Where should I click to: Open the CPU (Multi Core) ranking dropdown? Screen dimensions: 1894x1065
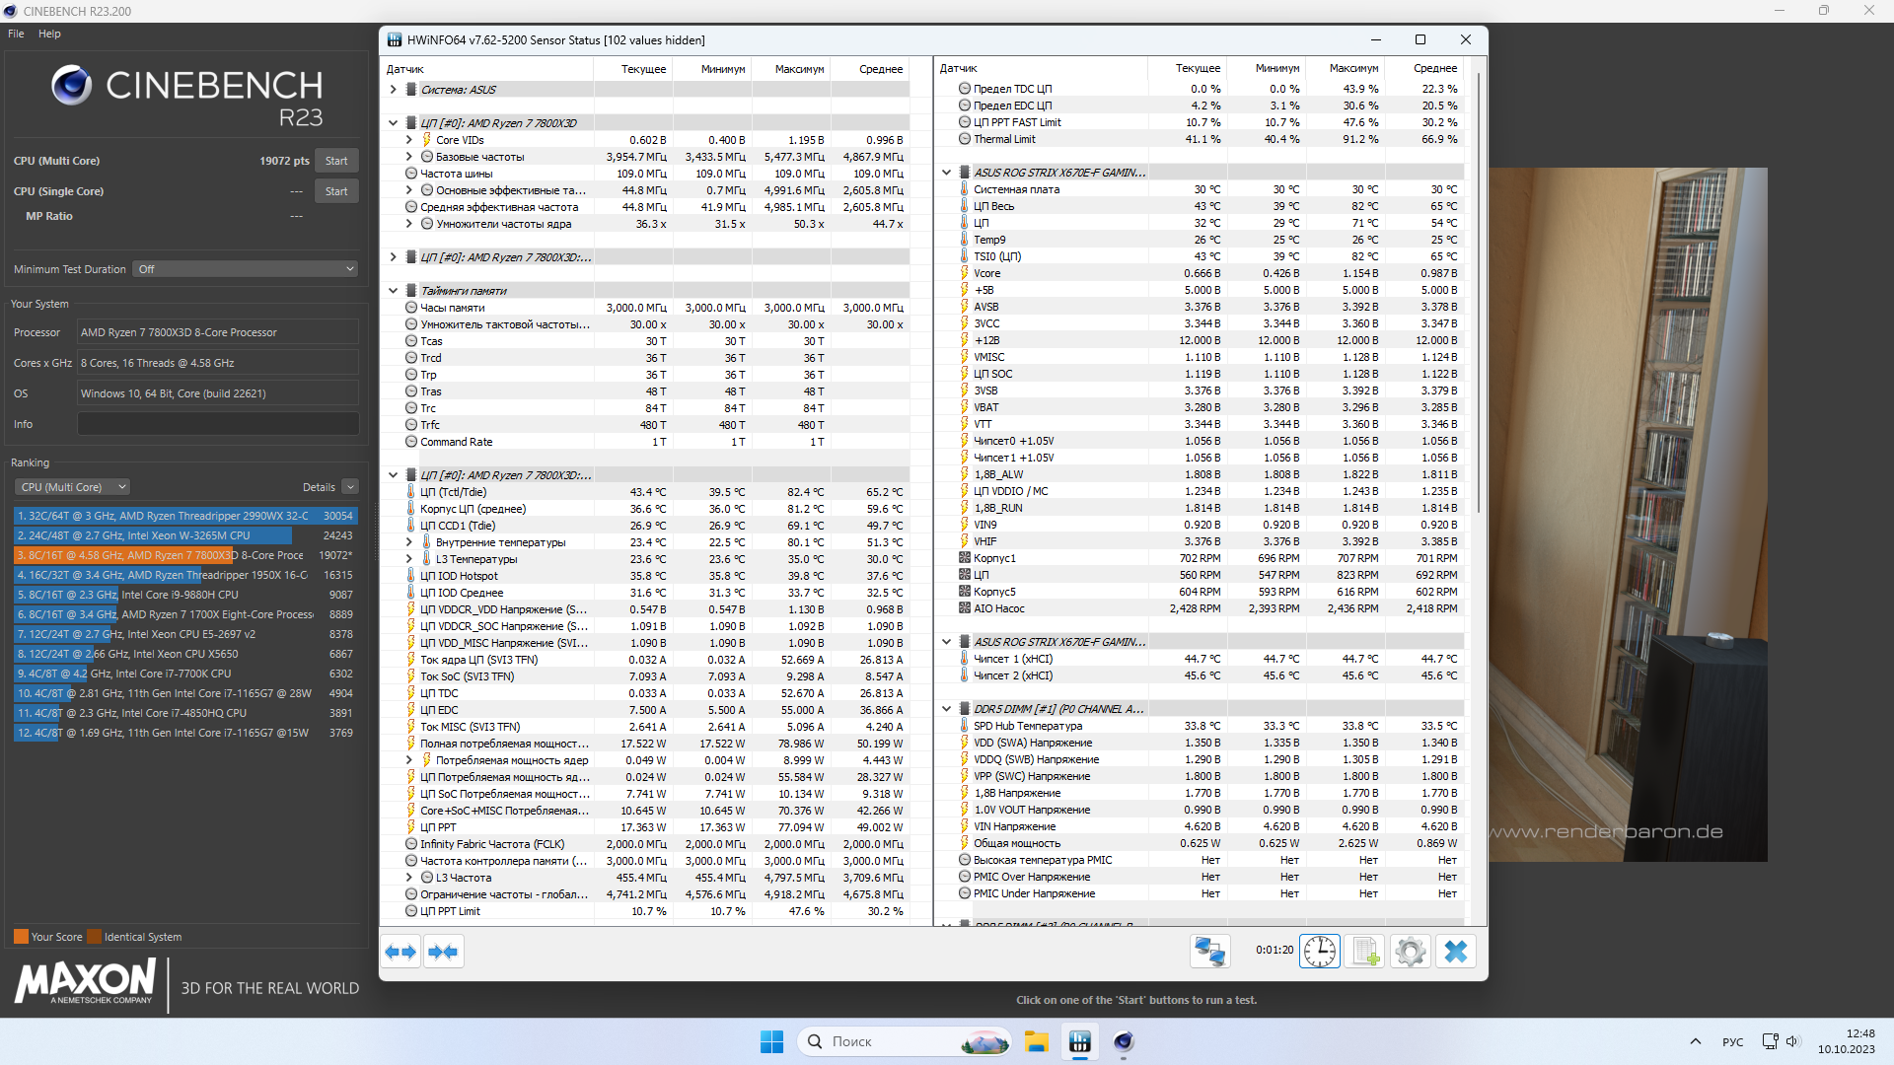73,487
